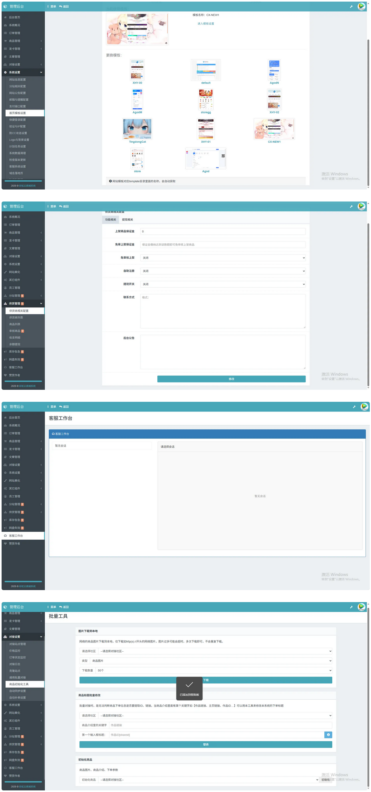Click the blue info icon beside 第一个输入框标题
371x792 pixels.
pyautogui.click(x=328, y=734)
